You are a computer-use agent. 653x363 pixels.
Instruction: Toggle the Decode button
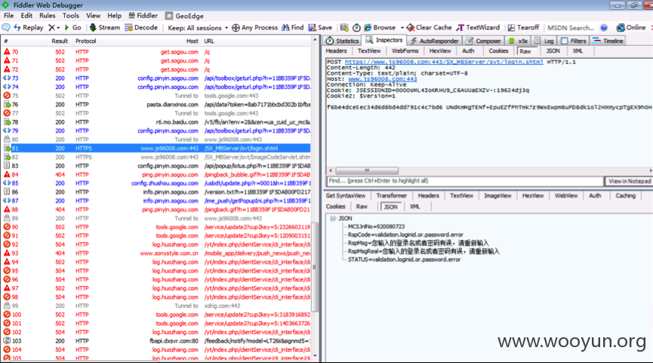[141, 27]
